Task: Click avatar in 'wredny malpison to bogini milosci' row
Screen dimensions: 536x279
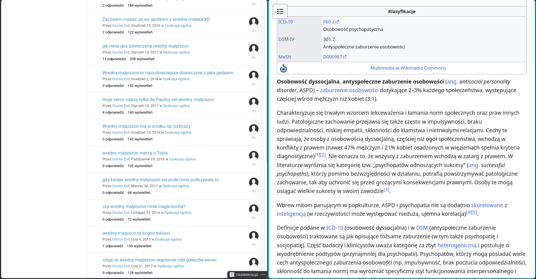Action: [x=254, y=236]
